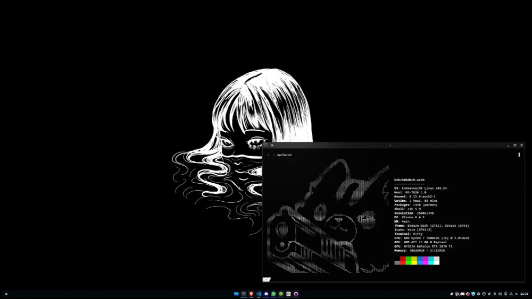Image resolution: width=532 pixels, height=299 pixels.
Task: Click the 'Theme: Breeze-Dark' line
Action: pyautogui.click(x=431, y=226)
